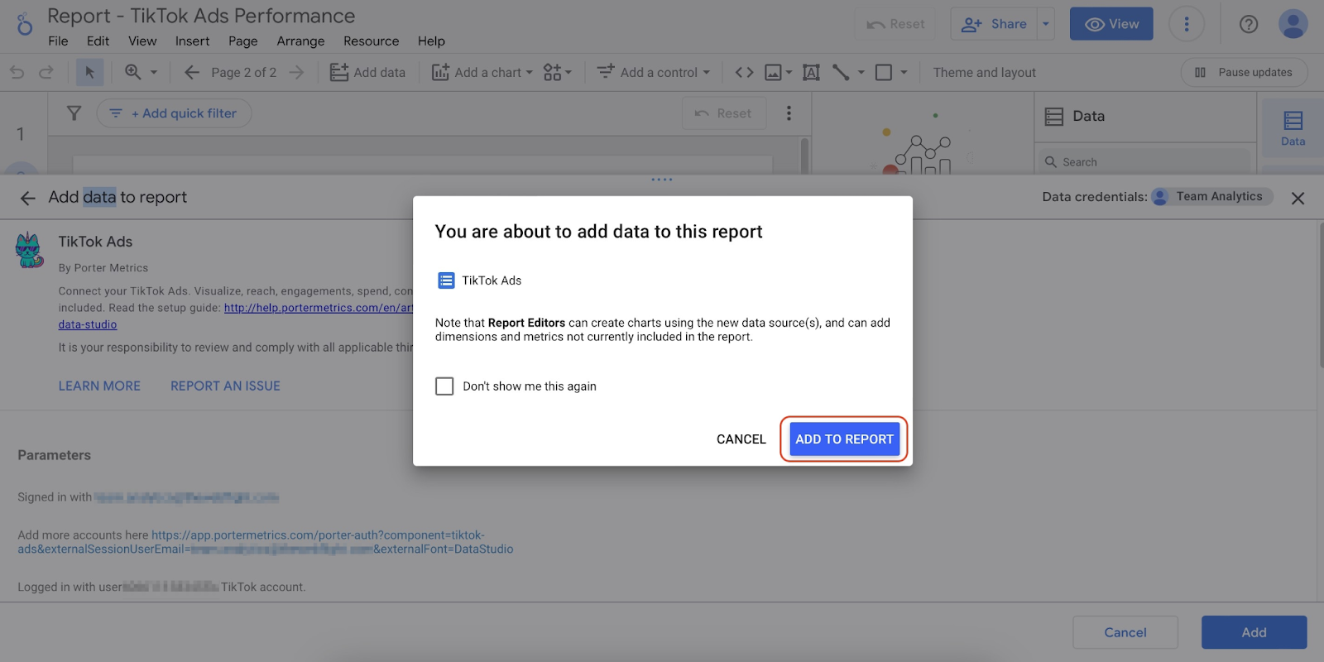Click Add data in the toolbar
The width and height of the screenshot is (1324, 662).
click(367, 73)
